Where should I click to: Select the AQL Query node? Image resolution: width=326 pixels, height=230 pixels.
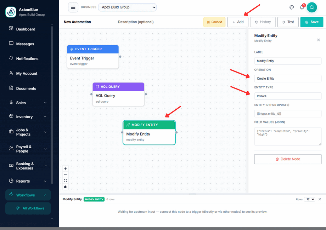click(118, 94)
